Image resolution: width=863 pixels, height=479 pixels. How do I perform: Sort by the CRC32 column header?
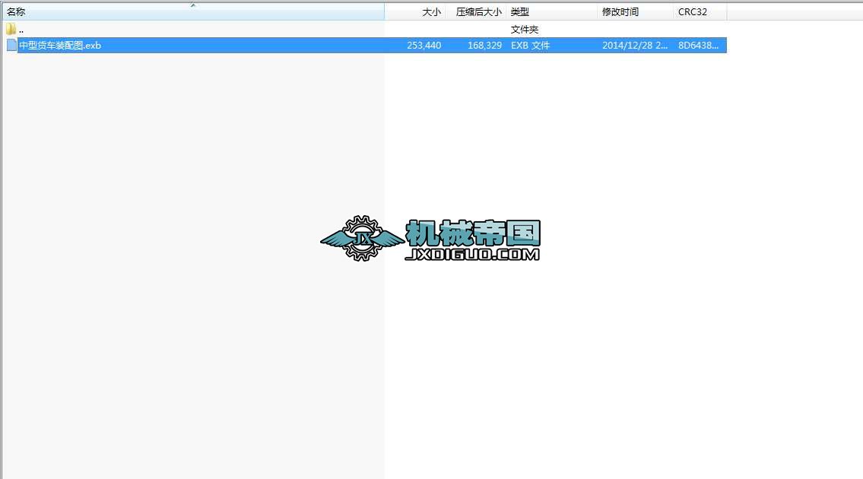700,12
